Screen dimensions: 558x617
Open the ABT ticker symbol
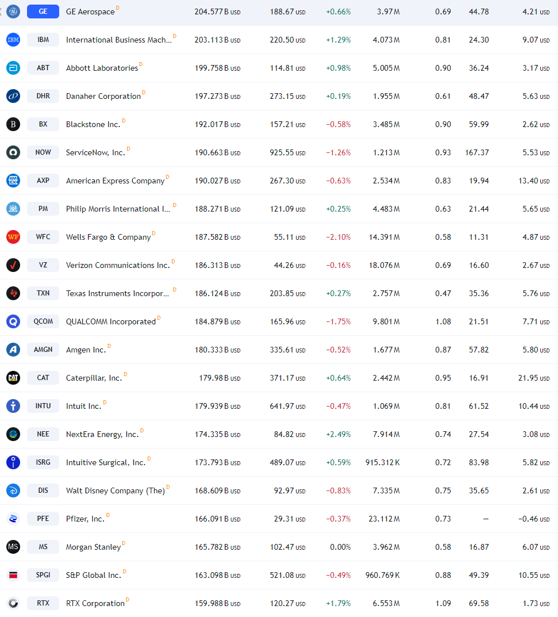[x=43, y=68]
